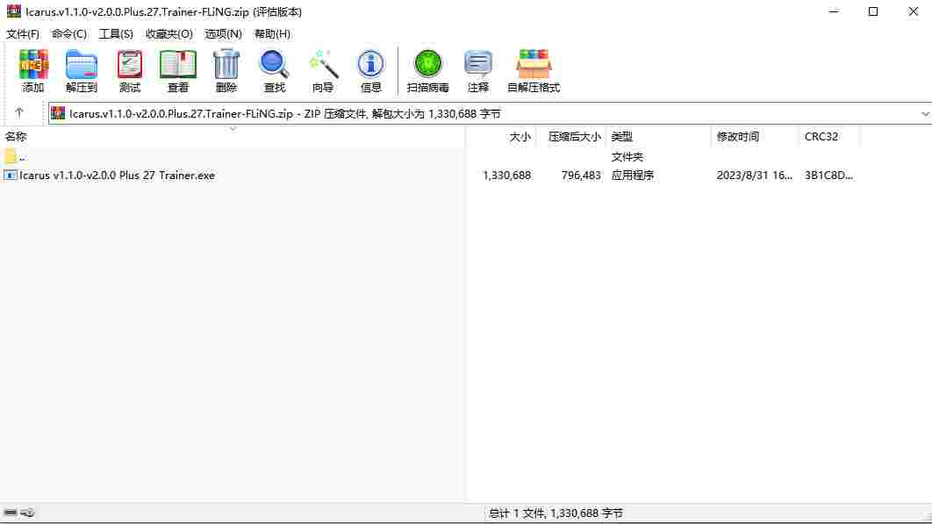Click the disk icon in status bar
Screen dimensions: 932x524
coord(11,512)
